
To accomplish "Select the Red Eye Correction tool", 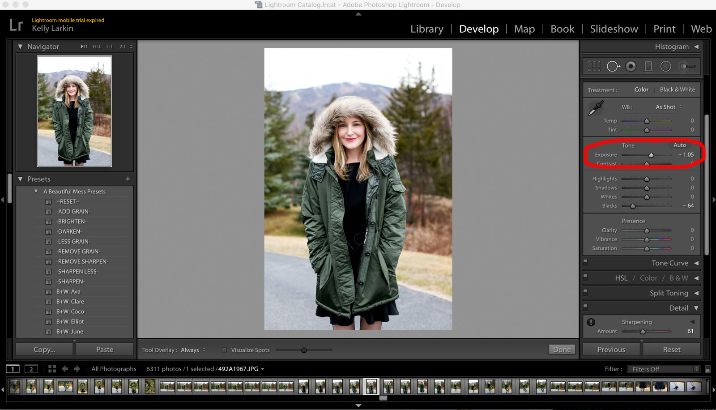I will (631, 66).
